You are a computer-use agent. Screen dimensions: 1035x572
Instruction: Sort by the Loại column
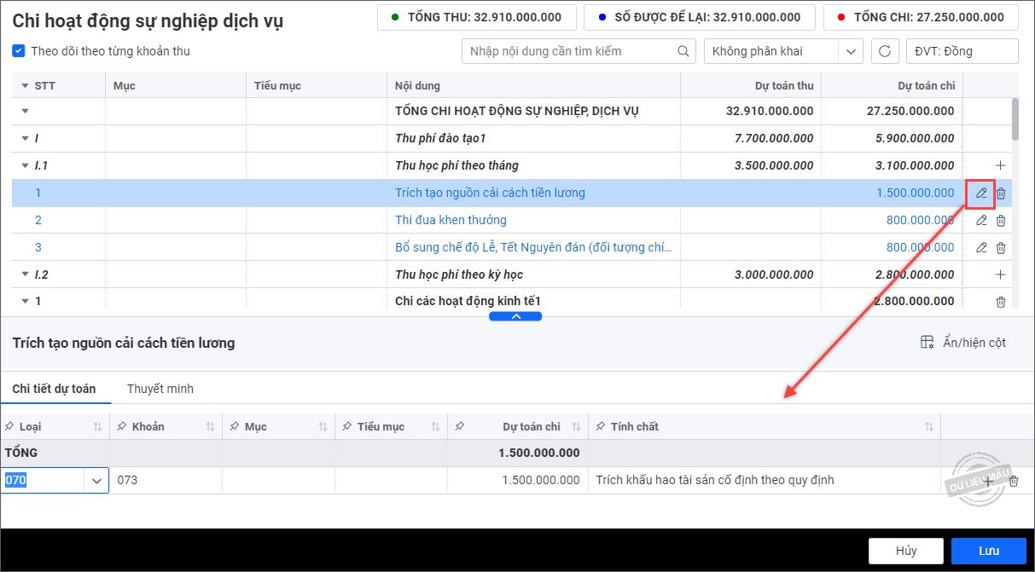97,427
